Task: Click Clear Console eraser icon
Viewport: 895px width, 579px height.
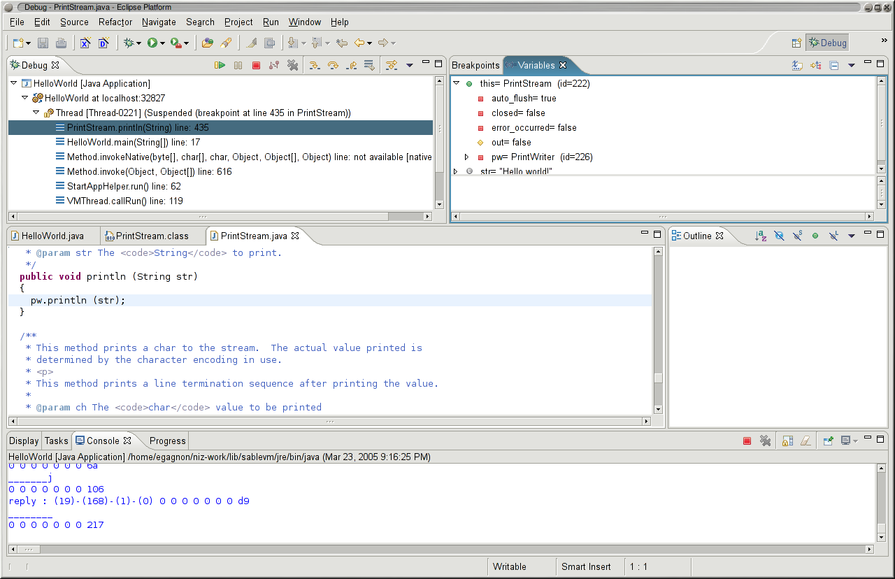Action: [805, 441]
